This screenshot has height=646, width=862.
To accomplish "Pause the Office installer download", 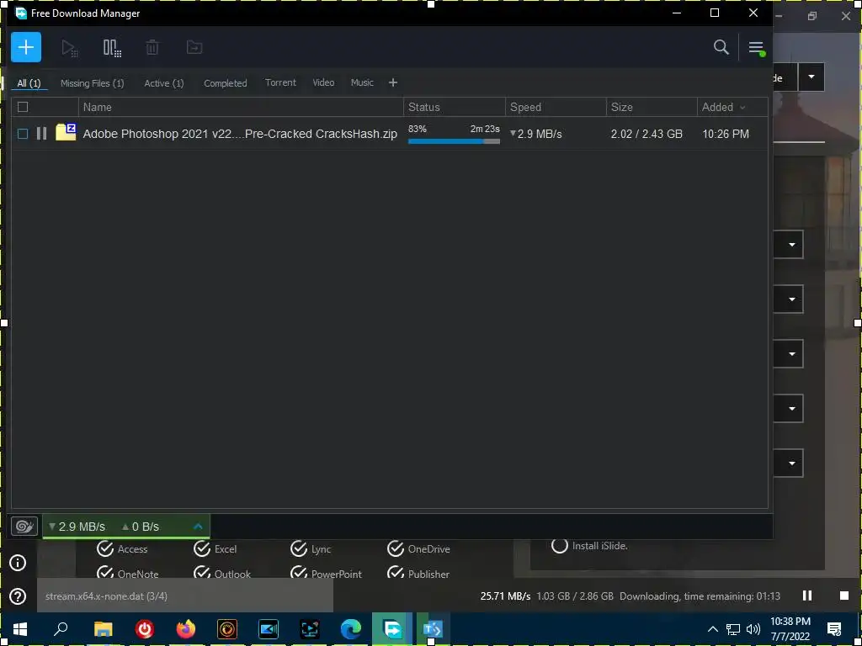I will [x=807, y=596].
